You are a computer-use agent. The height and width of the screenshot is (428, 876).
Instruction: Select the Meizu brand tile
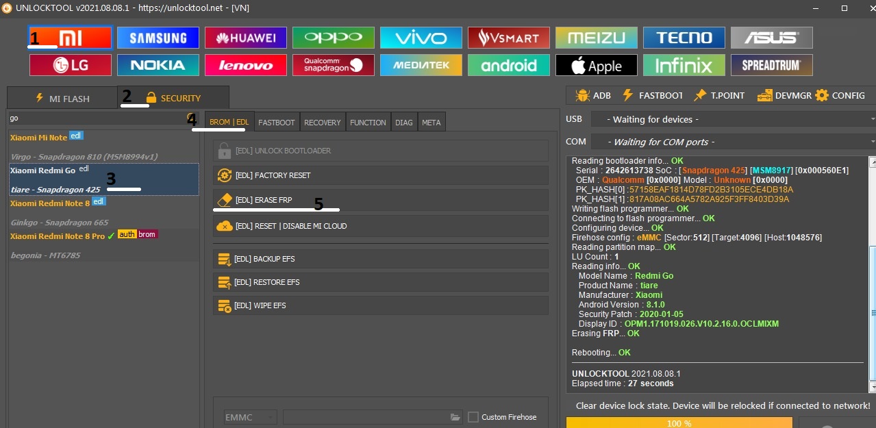coord(597,38)
